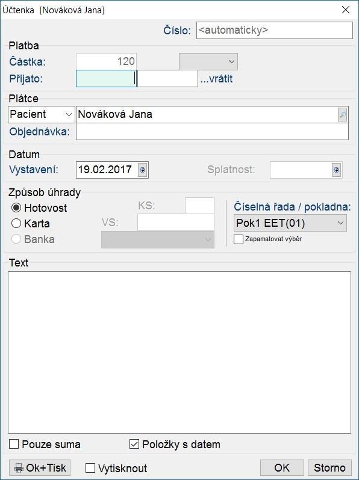This screenshot has height=480, width=359.
Task: Click the Vystavení label
Action: coord(34,170)
